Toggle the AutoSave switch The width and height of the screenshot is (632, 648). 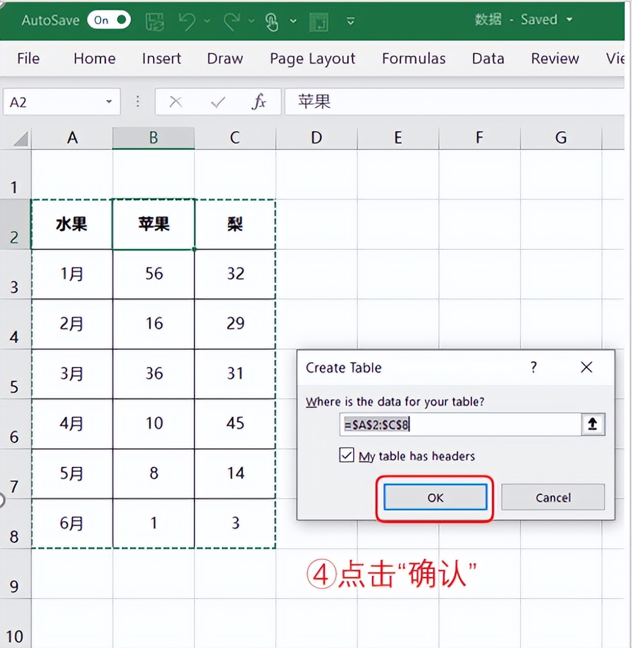tap(109, 20)
